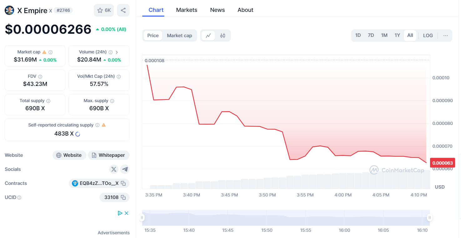The image size is (461, 238).
Task: Open the About tab
Action: 246,10
